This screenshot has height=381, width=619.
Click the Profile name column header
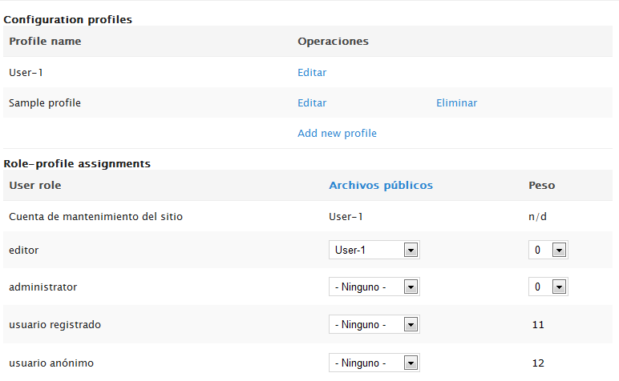45,41
